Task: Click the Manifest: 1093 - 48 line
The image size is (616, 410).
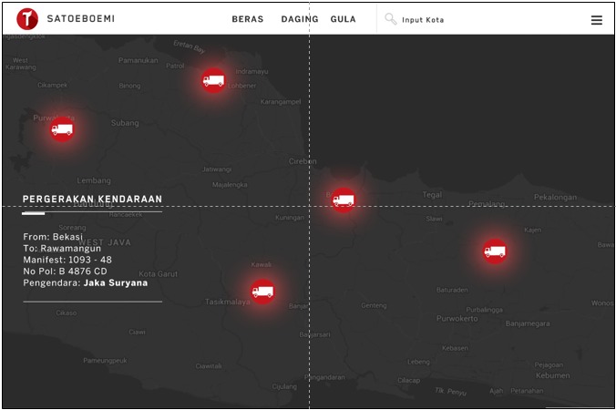Action: [67, 260]
